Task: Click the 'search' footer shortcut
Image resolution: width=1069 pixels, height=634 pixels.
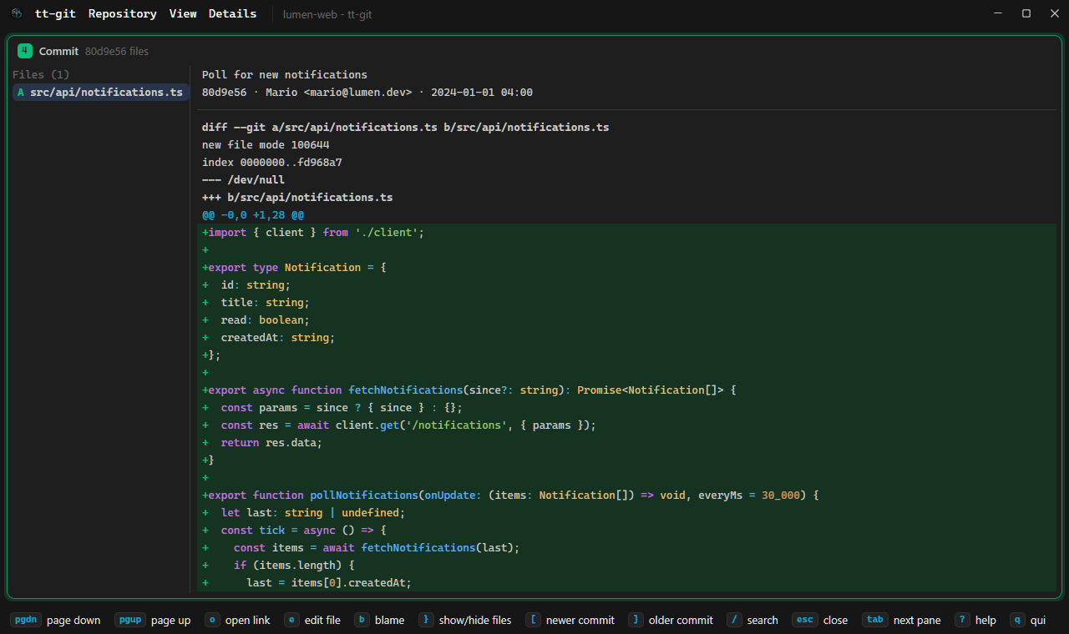Action: pyautogui.click(x=752, y=620)
